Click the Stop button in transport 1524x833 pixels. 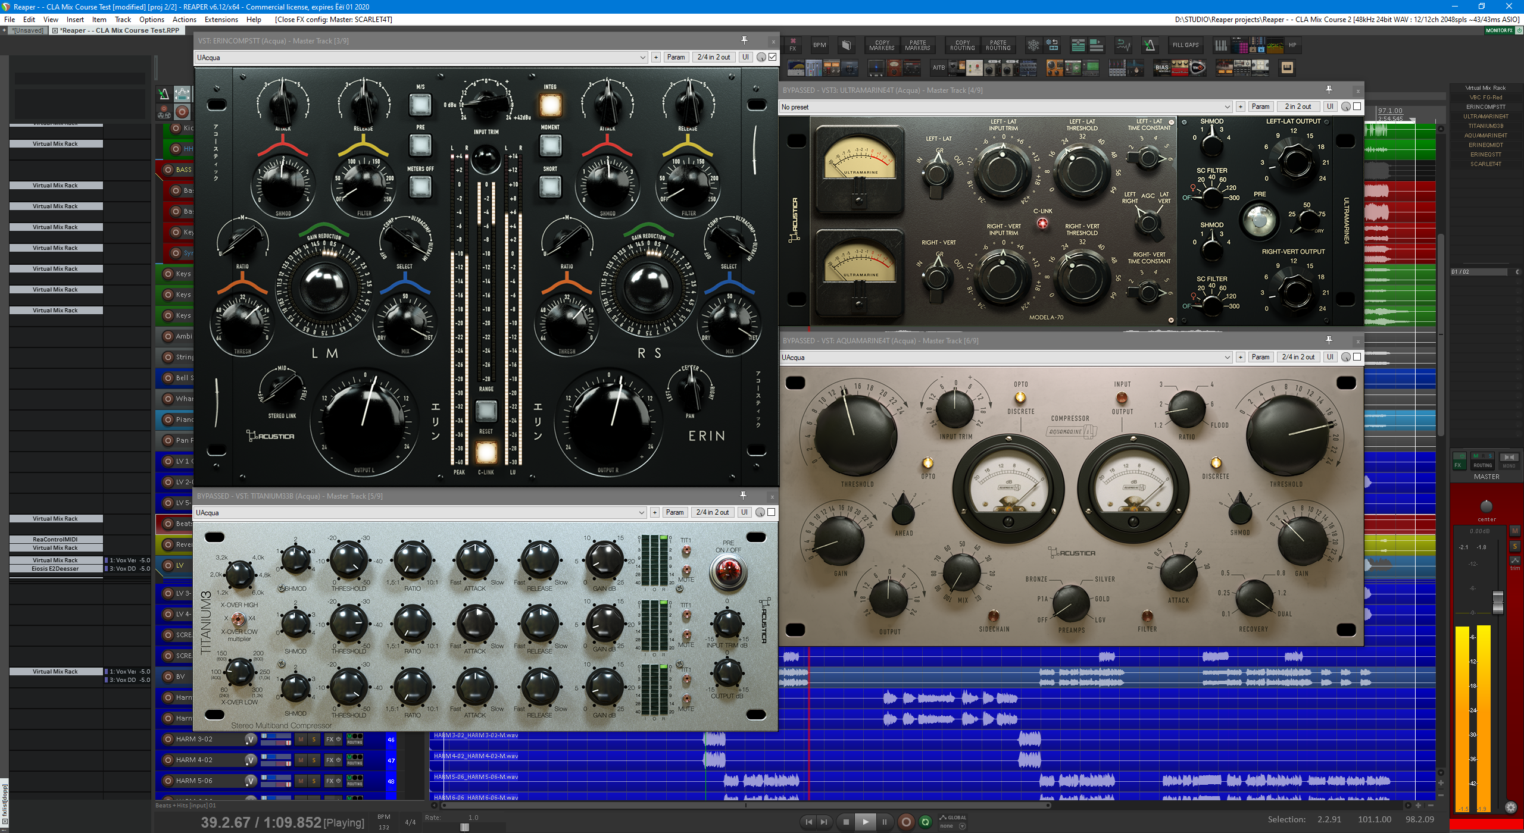coord(846,822)
